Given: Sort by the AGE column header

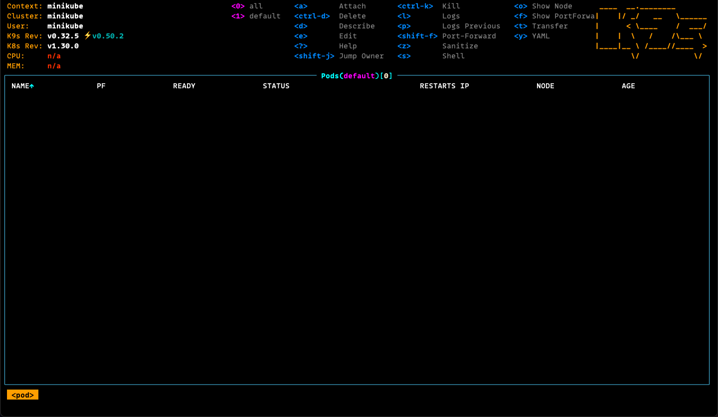Looking at the screenshot, I should (x=628, y=86).
